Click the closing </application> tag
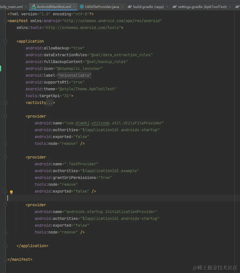 pos(32,246)
